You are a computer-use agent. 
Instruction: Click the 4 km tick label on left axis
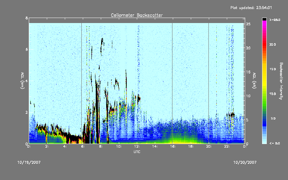coord(27,81)
